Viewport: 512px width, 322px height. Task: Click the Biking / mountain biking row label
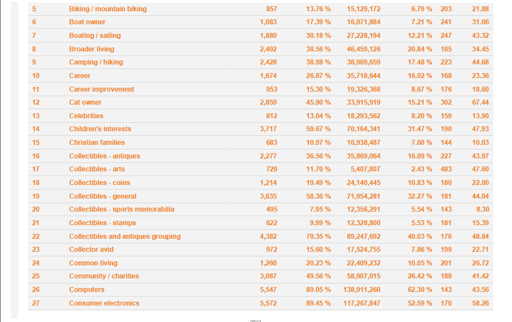(x=107, y=9)
